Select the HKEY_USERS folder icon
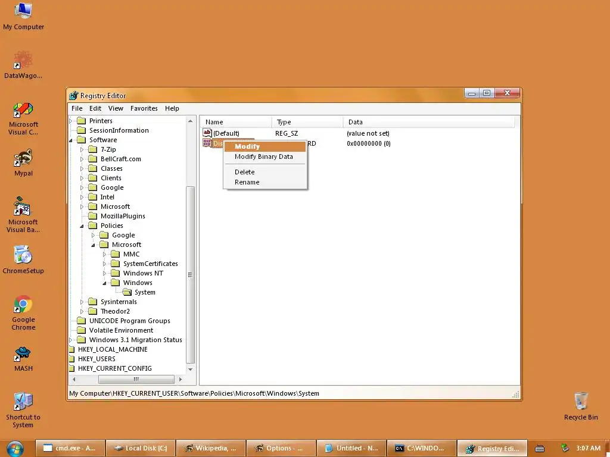The image size is (610, 457). pos(71,359)
